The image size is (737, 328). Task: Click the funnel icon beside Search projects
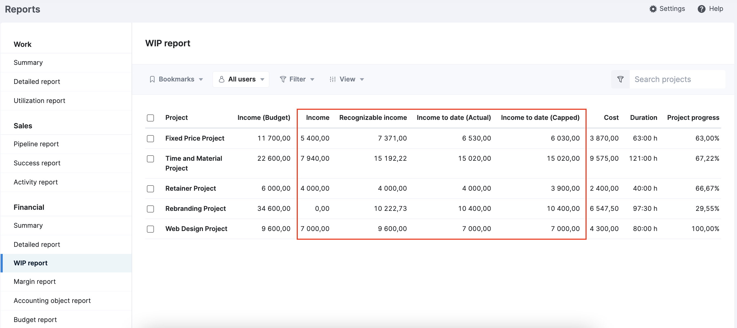620,79
